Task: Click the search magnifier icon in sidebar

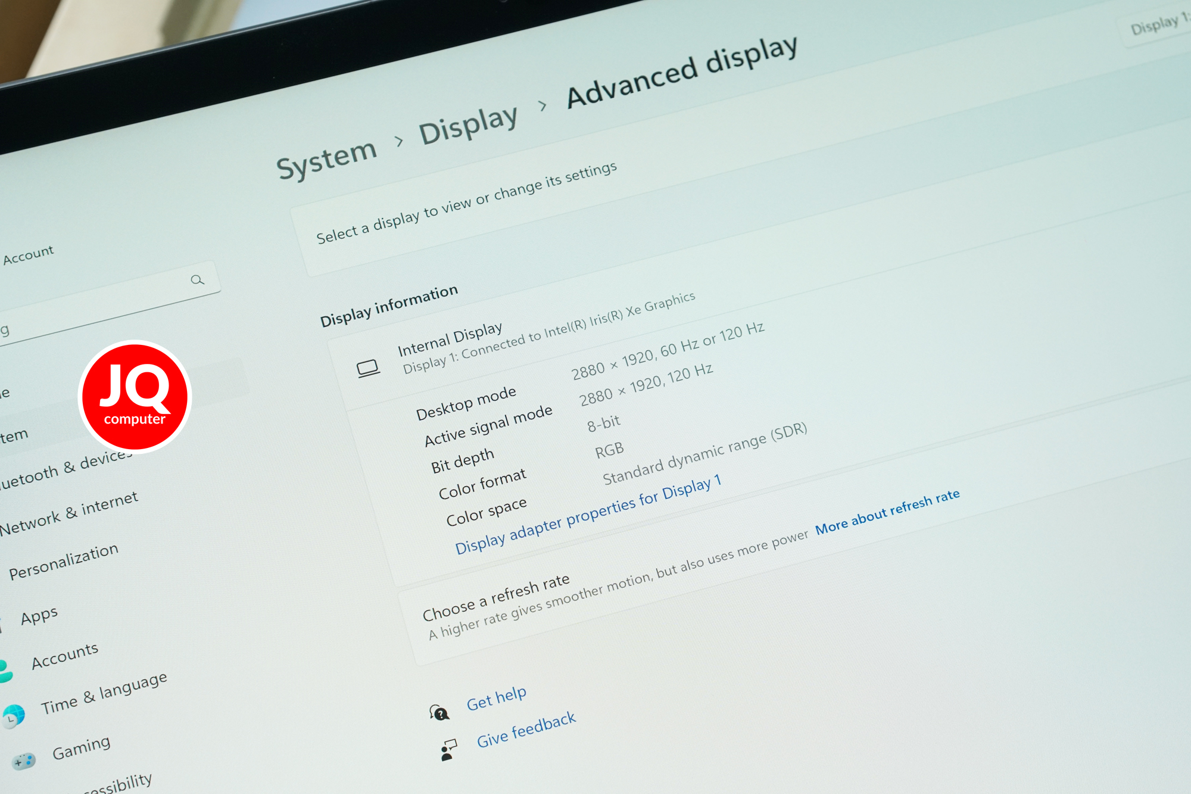Action: (197, 279)
